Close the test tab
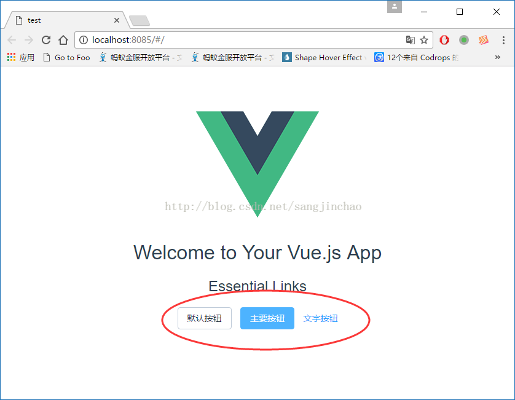Image resolution: width=515 pixels, height=400 pixels. (117, 20)
